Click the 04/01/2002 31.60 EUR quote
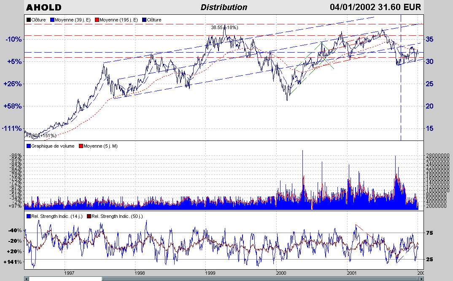Screen dimensions: 453x281 click(x=375, y=7)
